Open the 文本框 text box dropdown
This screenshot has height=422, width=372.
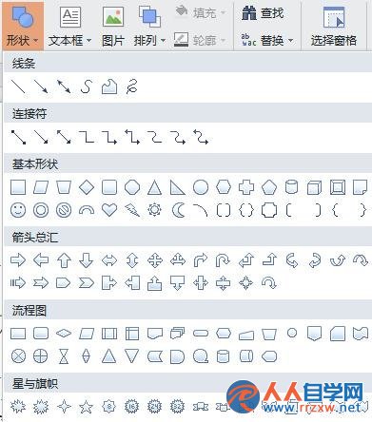tap(70, 27)
